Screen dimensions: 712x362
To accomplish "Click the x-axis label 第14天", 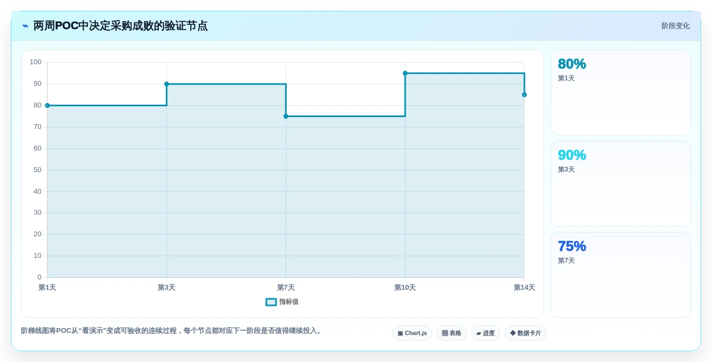I will point(524,288).
